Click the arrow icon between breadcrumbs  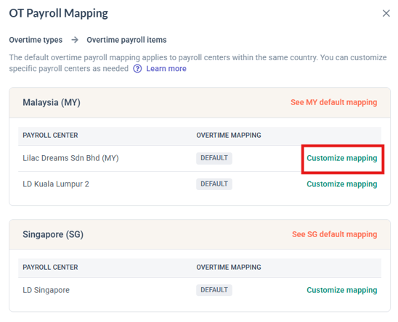point(75,40)
